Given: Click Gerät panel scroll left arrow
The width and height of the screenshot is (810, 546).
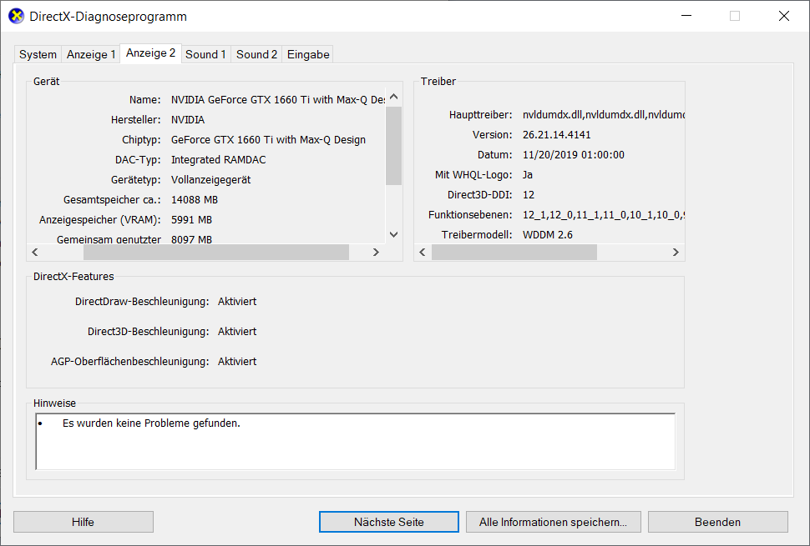Looking at the screenshot, I should coord(35,252).
